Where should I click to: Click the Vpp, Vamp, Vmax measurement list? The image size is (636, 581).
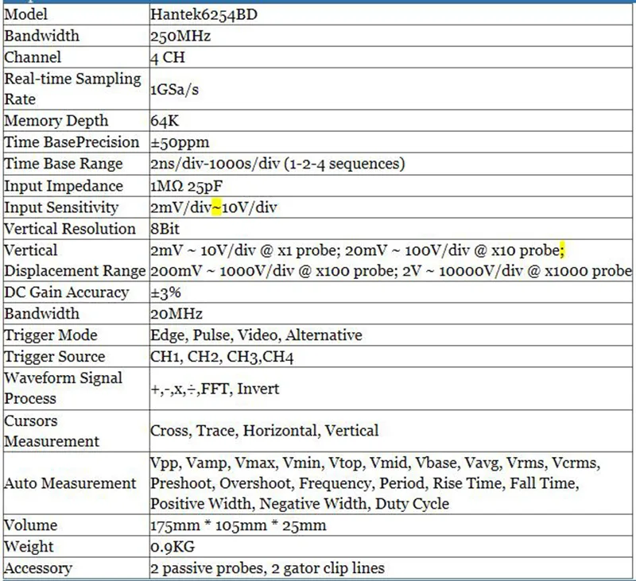pyautogui.click(x=375, y=483)
